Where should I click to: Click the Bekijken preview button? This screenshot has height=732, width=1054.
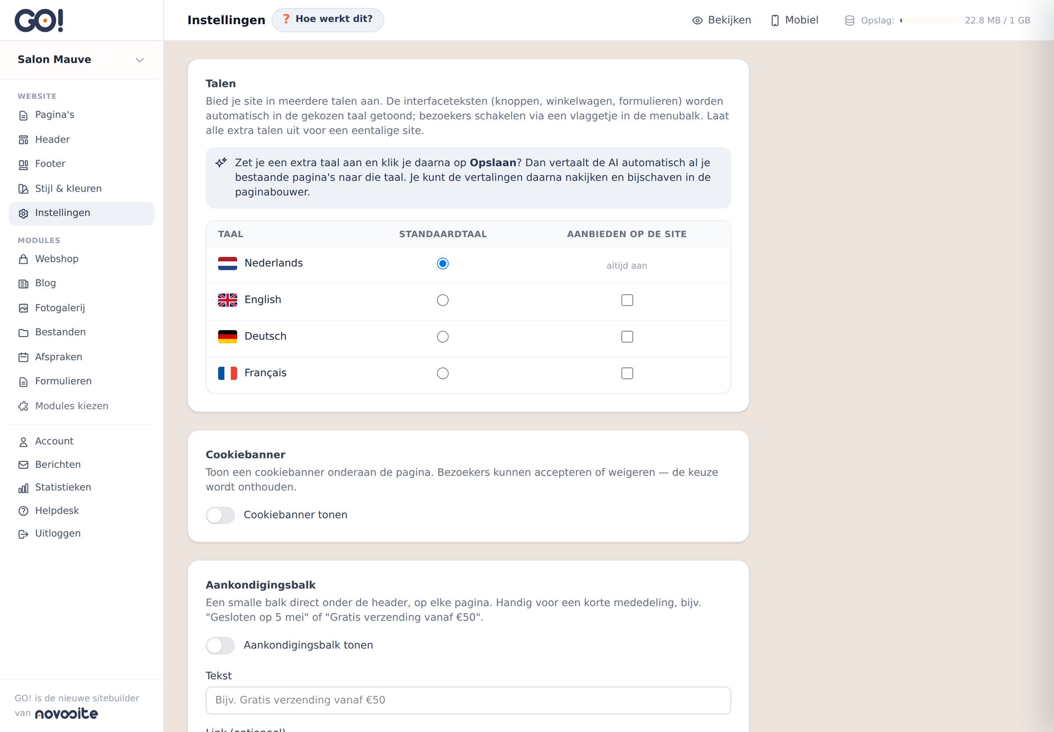pyautogui.click(x=721, y=20)
